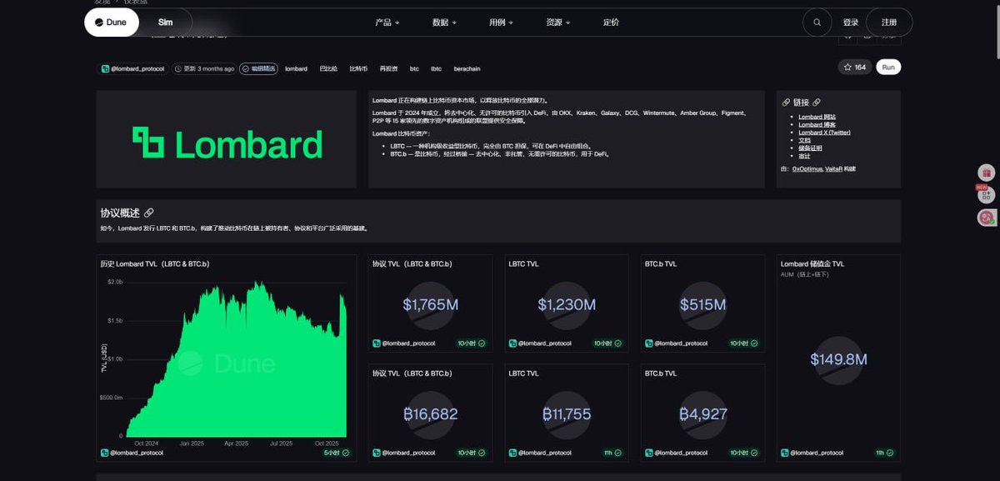Click the 注册 sign-up button
Viewport: 1000px width, 481px height.
click(889, 23)
